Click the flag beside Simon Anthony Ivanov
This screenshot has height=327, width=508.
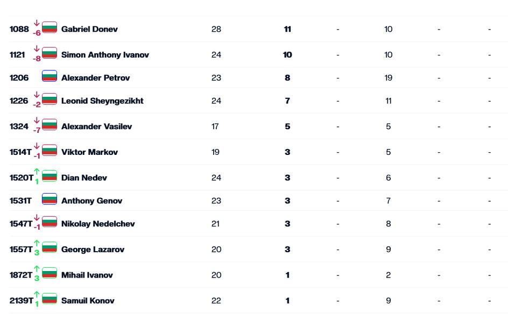click(50, 52)
